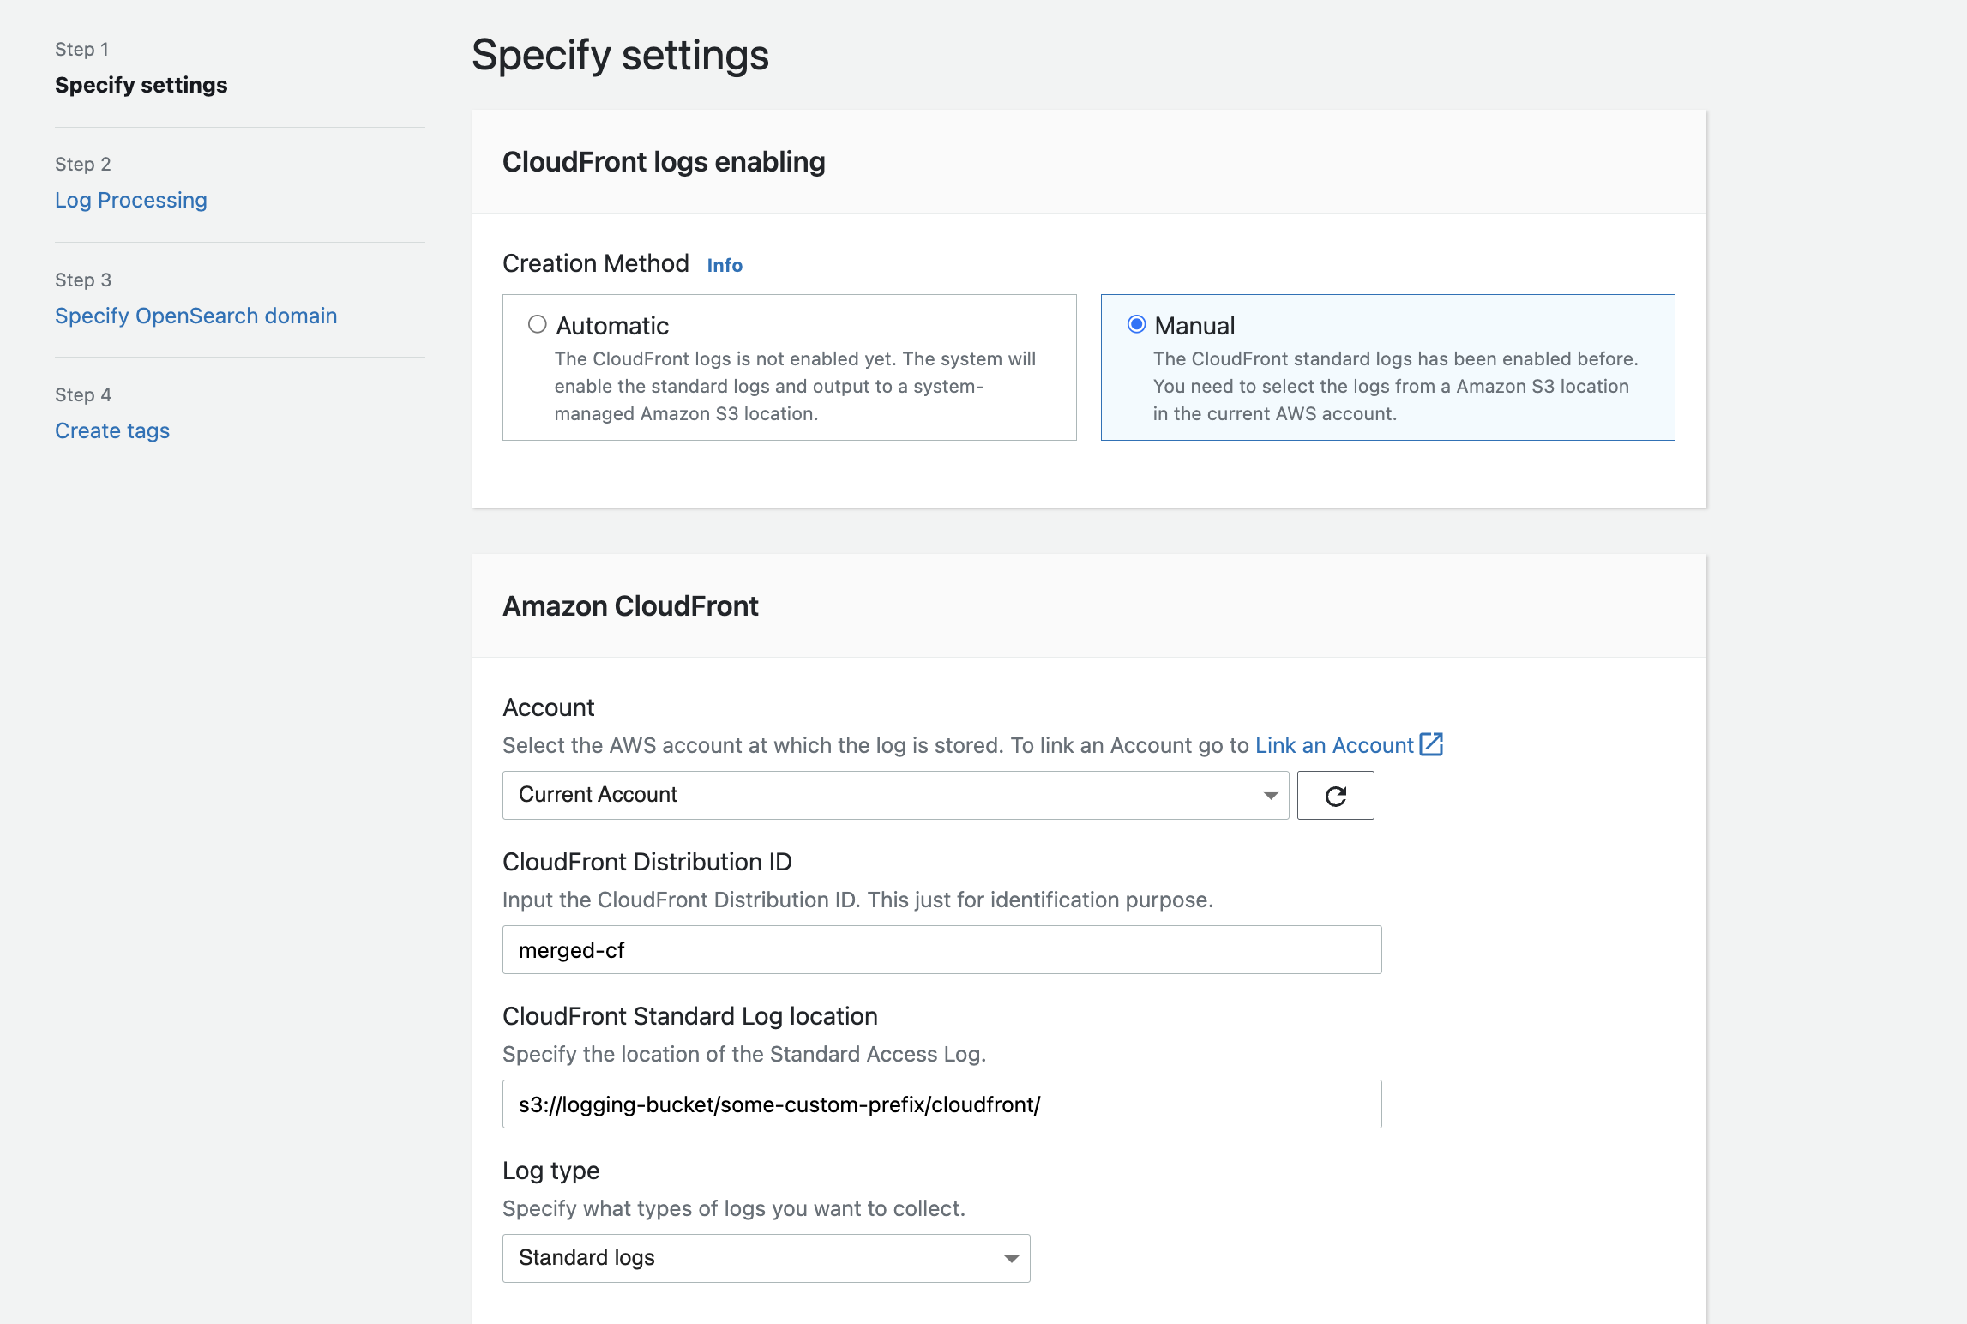Choose the Manual option card
The height and width of the screenshot is (1324, 1967).
pyautogui.click(x=1387, y=367)
